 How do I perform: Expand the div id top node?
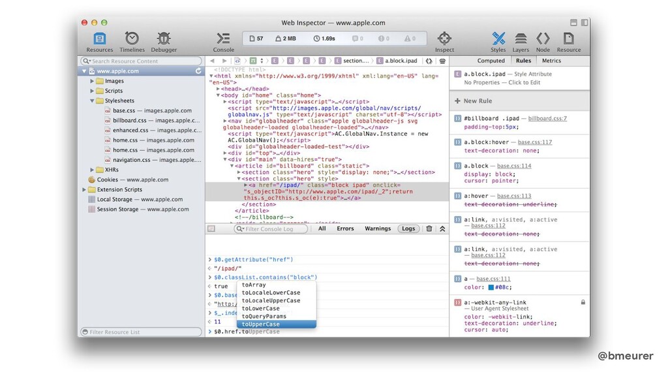[225, 153]
